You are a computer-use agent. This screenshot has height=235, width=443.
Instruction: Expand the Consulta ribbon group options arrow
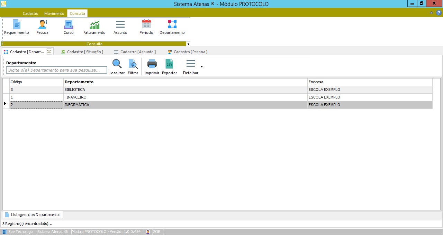coord(188,44)
